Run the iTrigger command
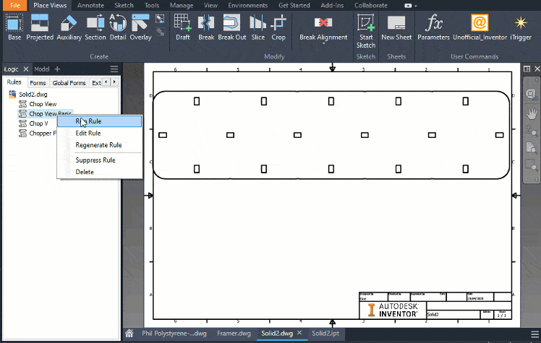This screenshot has height=343, width=541. [x=521, y=27]
